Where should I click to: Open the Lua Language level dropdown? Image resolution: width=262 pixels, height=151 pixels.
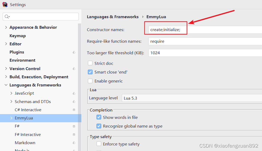point(192,98)
